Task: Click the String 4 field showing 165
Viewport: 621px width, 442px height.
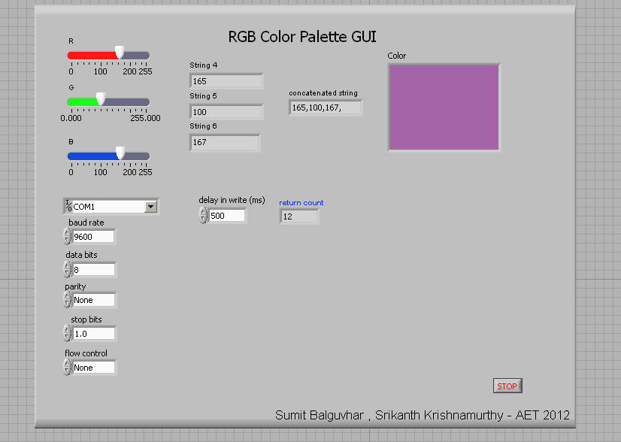Action: coord(226,81)
